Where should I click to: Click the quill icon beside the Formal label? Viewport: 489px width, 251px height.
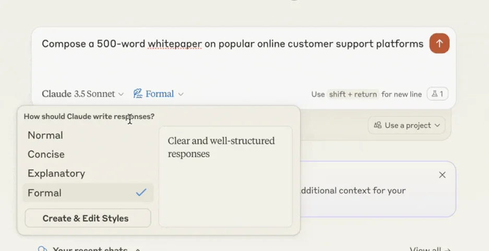pos(138,94)
